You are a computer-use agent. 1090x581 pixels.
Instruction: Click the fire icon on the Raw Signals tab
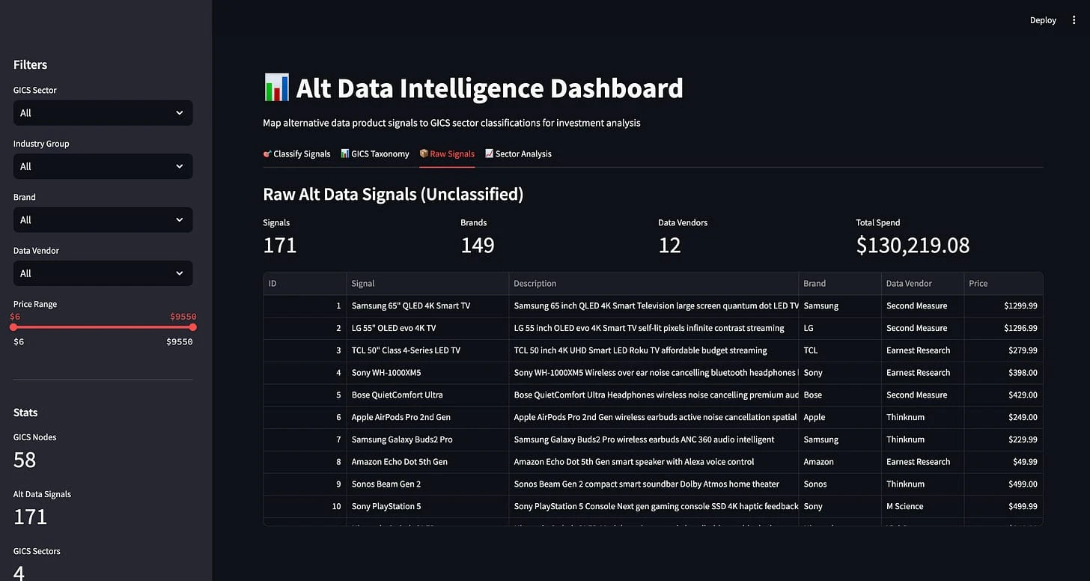click(422, 153)
